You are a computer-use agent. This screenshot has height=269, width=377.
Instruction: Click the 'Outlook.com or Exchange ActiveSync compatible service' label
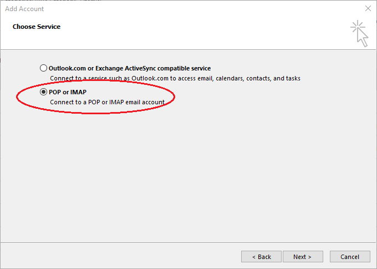tap(130, 68)
